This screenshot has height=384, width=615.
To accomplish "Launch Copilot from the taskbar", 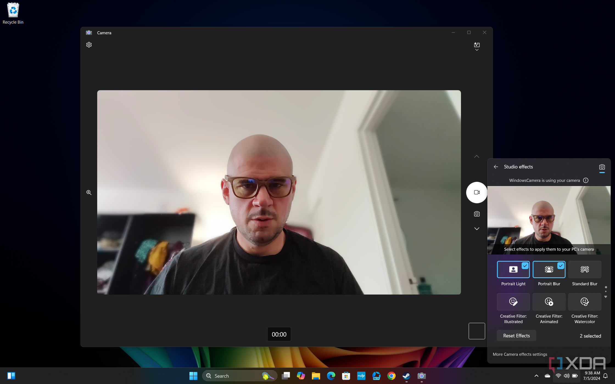I will click(x=301, y=376).
